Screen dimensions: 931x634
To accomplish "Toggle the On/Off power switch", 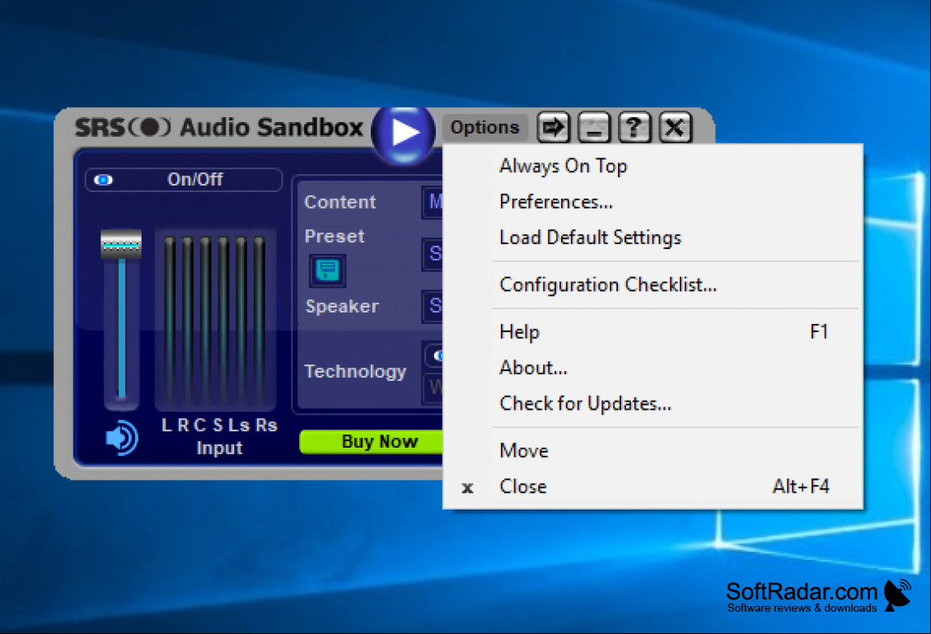I will point(184,180).
